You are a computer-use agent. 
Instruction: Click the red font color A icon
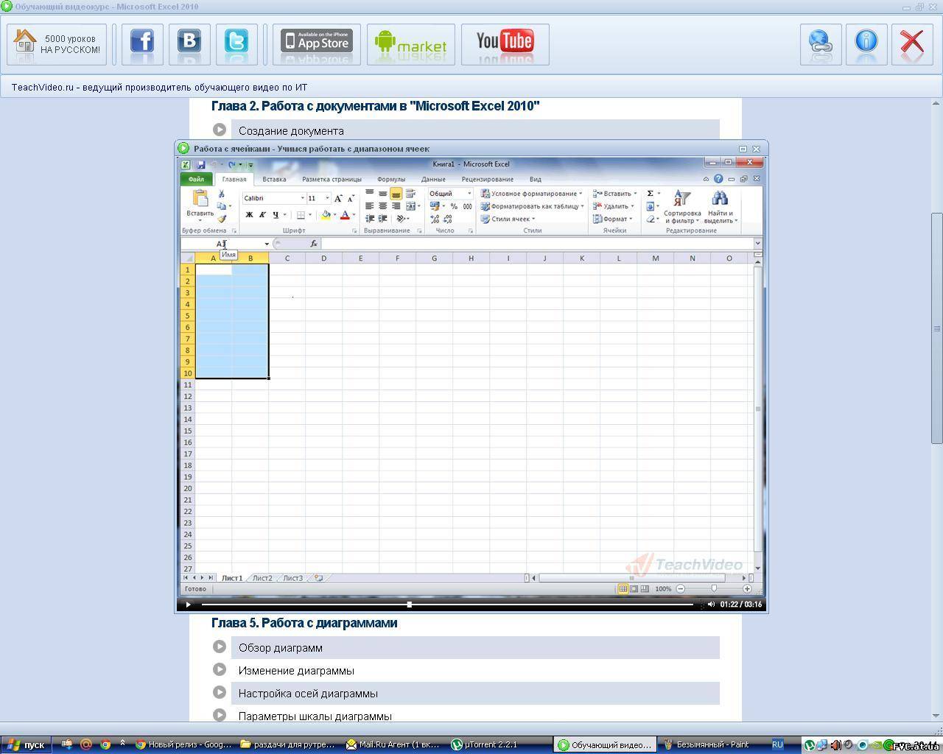344,215
